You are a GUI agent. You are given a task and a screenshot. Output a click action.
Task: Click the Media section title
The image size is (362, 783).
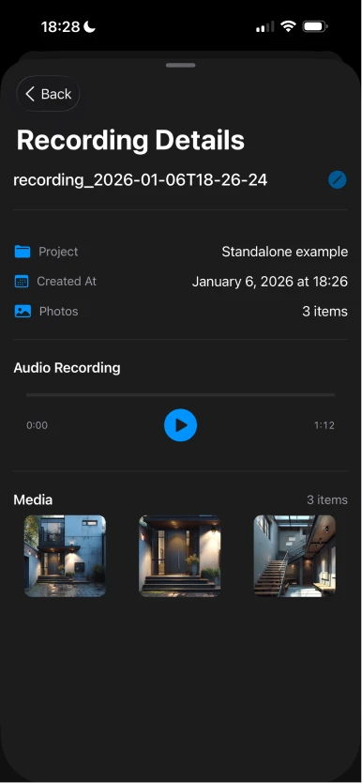coord(33,499)
